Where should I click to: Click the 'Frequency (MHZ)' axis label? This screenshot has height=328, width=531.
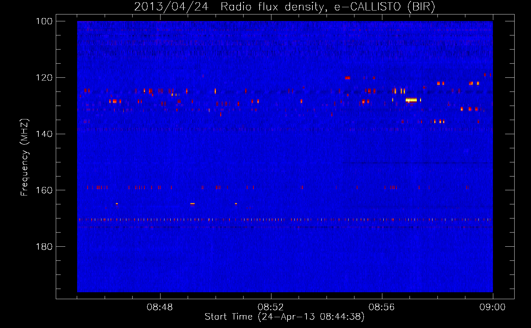tap(25, 157)
